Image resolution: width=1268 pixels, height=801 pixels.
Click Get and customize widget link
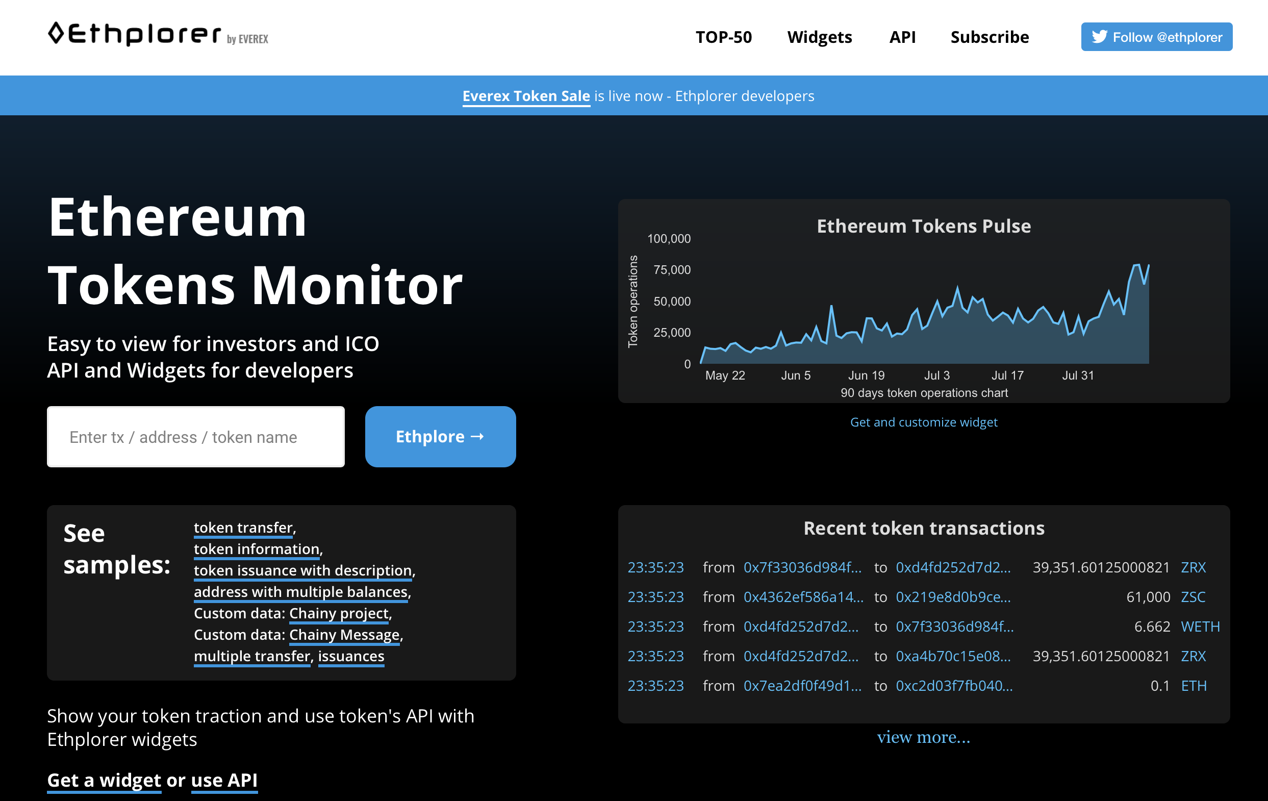tap(923, 422)
